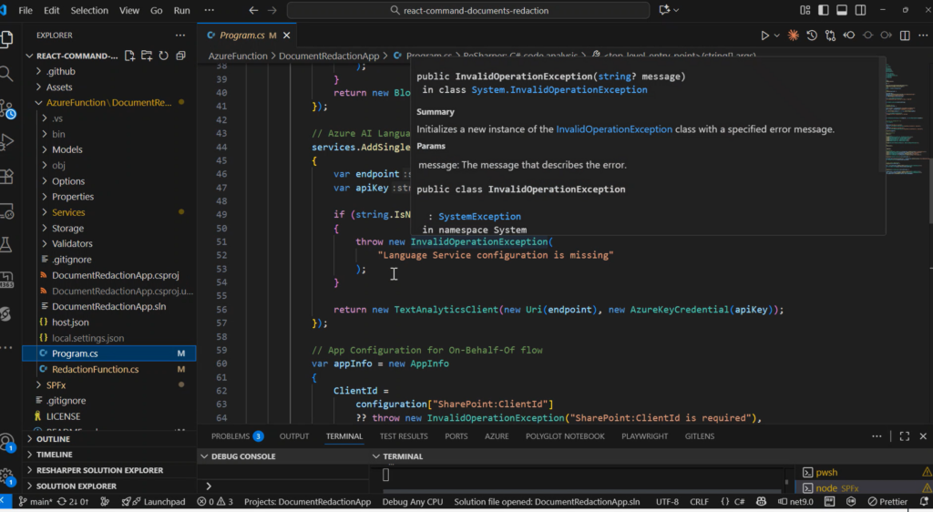Toggle the primary side bar visibility
The height and width of the screenshot is (512, 933).
(x=824, y=10)
